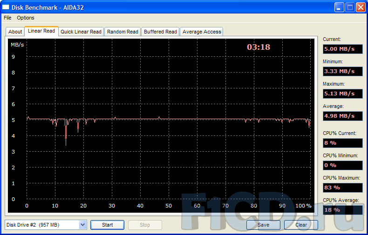Click the Current 5.00 MB/s value
Image resolution: width=368 pixels, height=235 pixels.
[343, 49]
